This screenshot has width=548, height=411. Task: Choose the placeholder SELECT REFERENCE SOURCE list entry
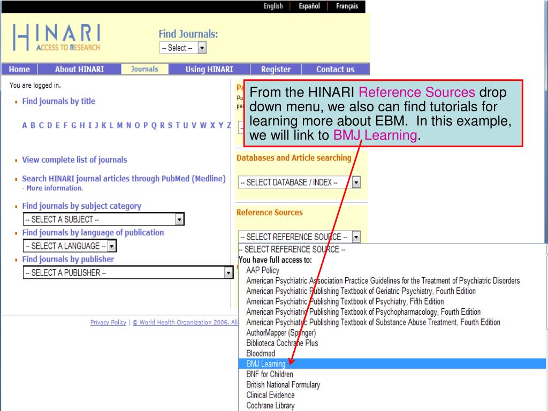(392, 249)
